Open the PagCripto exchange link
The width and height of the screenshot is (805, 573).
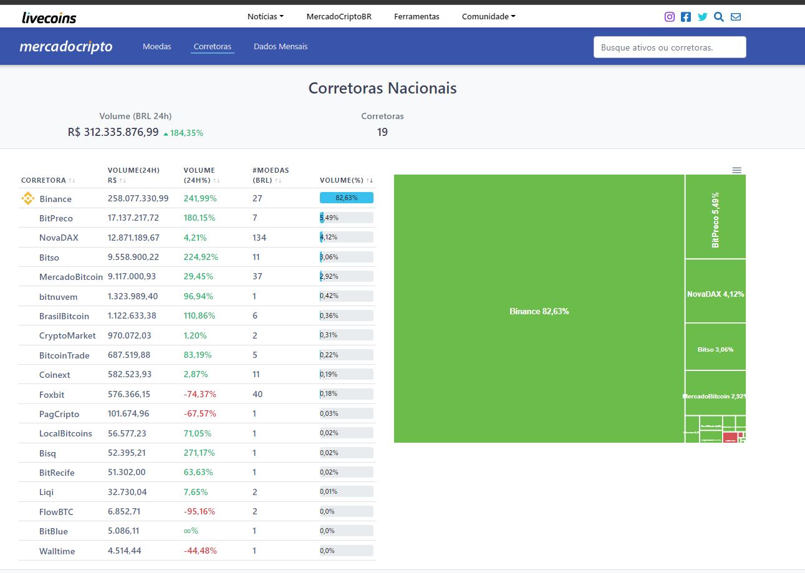59,414
